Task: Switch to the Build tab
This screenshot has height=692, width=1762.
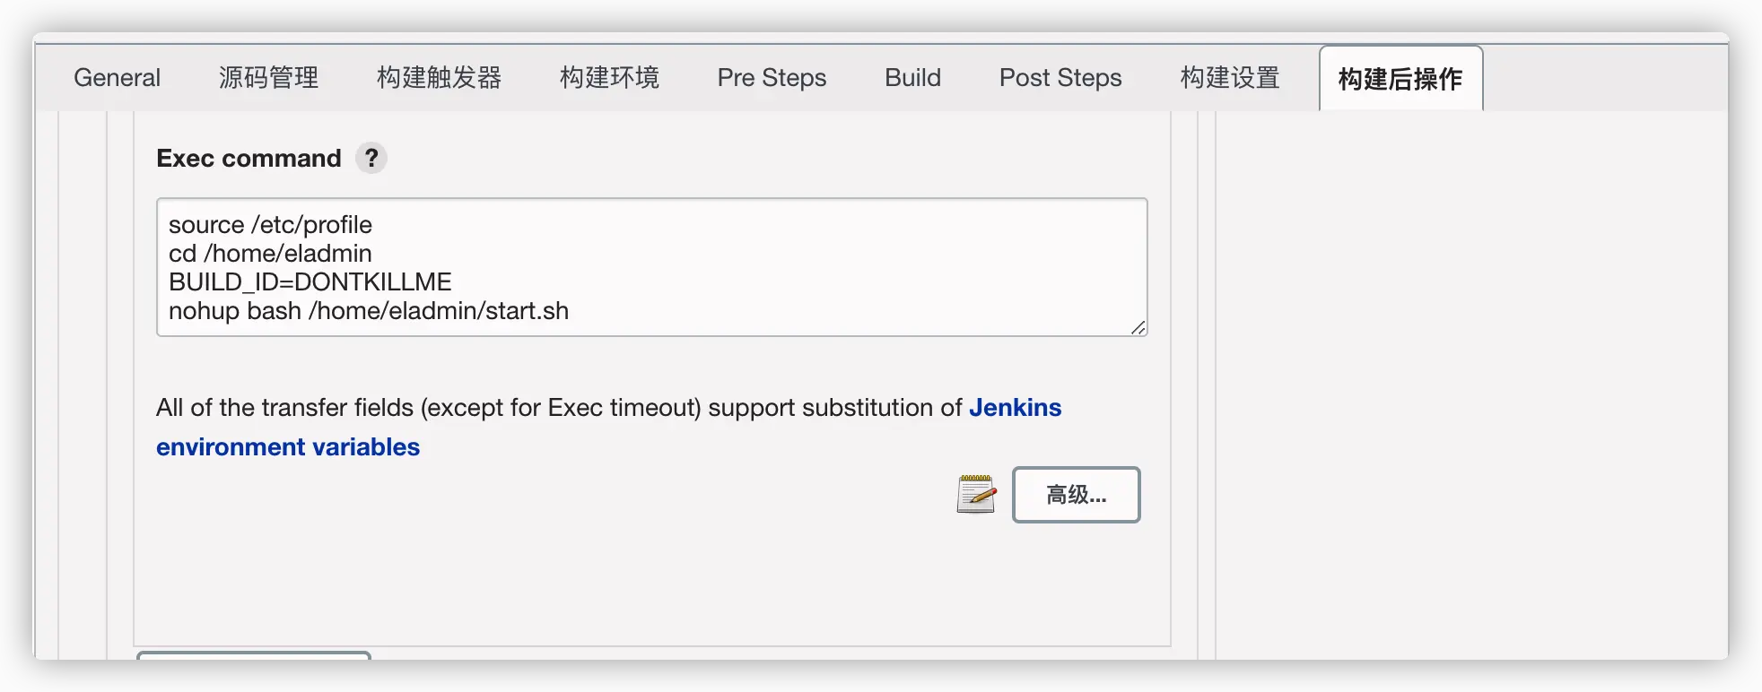Action: click(912, 78)
